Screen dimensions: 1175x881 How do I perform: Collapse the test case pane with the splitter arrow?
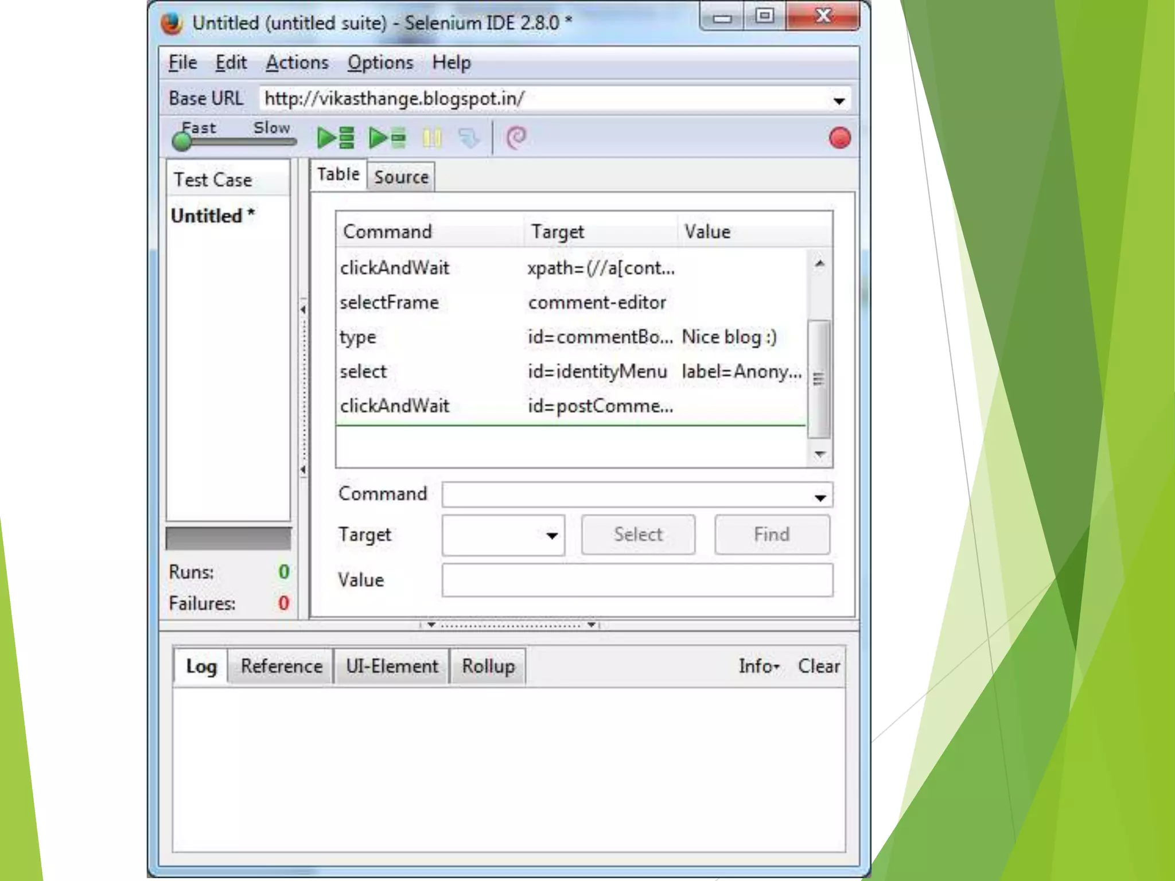point(303,309)
